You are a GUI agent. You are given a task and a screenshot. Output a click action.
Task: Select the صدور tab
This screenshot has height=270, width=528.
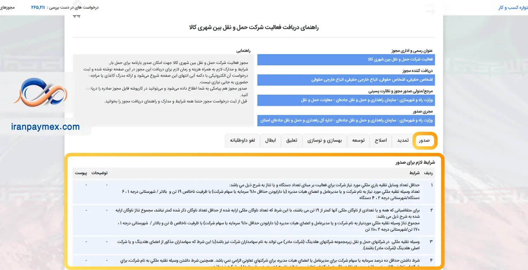point(425,140)
